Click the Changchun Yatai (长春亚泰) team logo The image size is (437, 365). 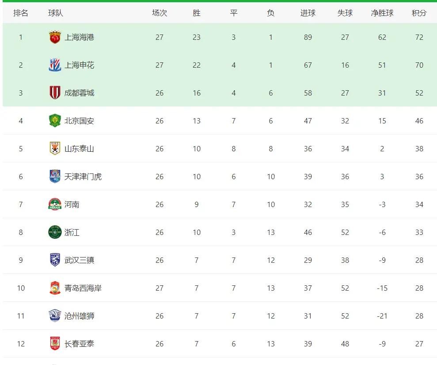(x=55, y=344)
